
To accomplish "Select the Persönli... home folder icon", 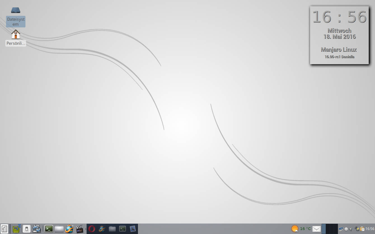I will 16,38.
